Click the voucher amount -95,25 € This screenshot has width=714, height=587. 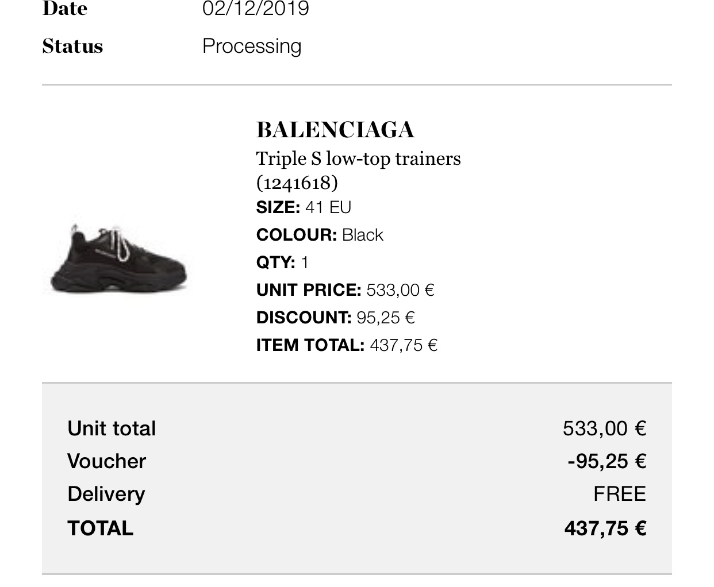pyautogui.click(x=606, y=461)
